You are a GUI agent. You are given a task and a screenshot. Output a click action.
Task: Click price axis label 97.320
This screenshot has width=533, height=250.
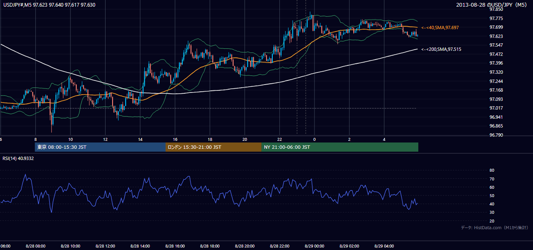click(495, 72)
